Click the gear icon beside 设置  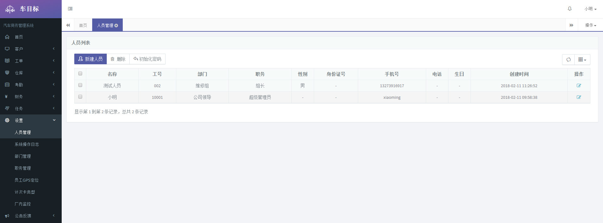coord(7,120)
